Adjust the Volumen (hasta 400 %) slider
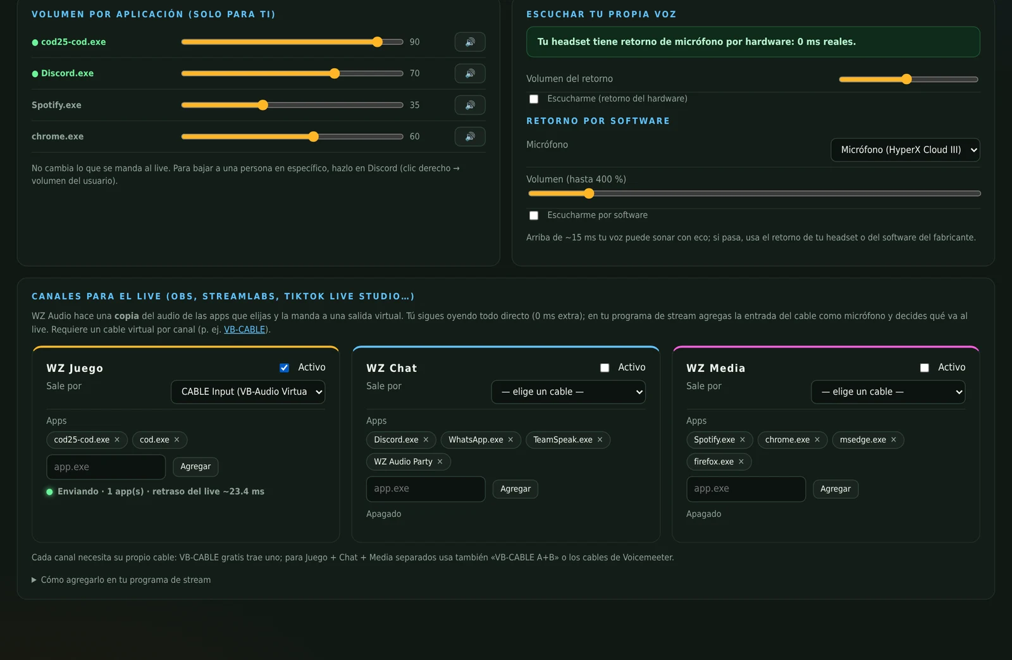The image size is (1012, 660). point(754,193)
